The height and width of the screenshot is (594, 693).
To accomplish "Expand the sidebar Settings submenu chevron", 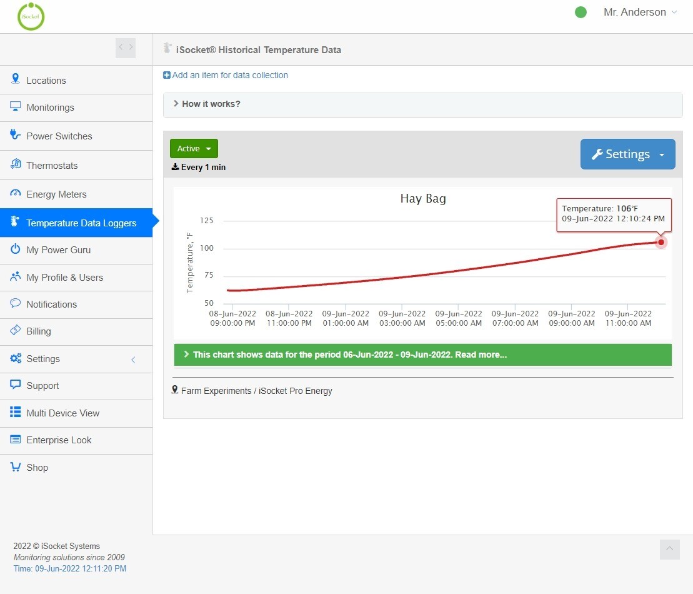I will click(x=134, y=360).
